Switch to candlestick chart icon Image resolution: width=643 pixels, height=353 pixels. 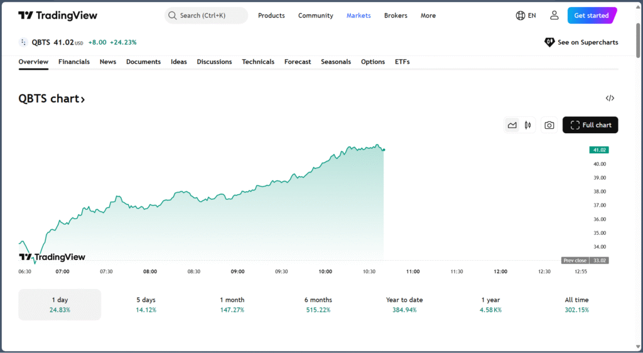pyautogui.click(x=527, y=125)
